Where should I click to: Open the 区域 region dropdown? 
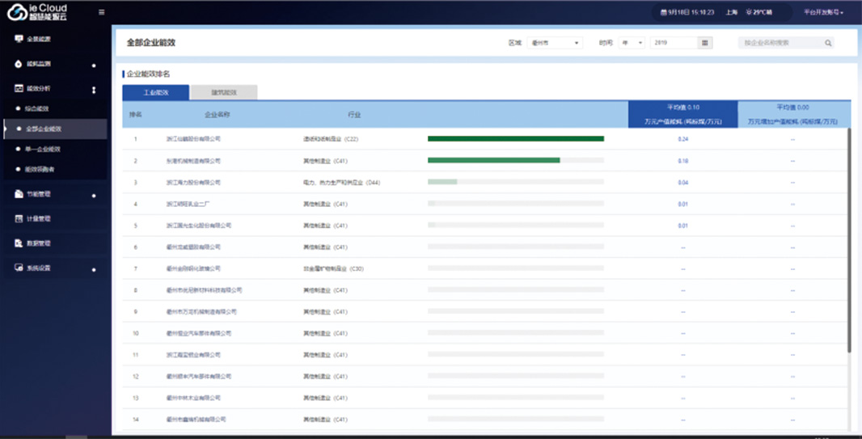click(555, 43)
